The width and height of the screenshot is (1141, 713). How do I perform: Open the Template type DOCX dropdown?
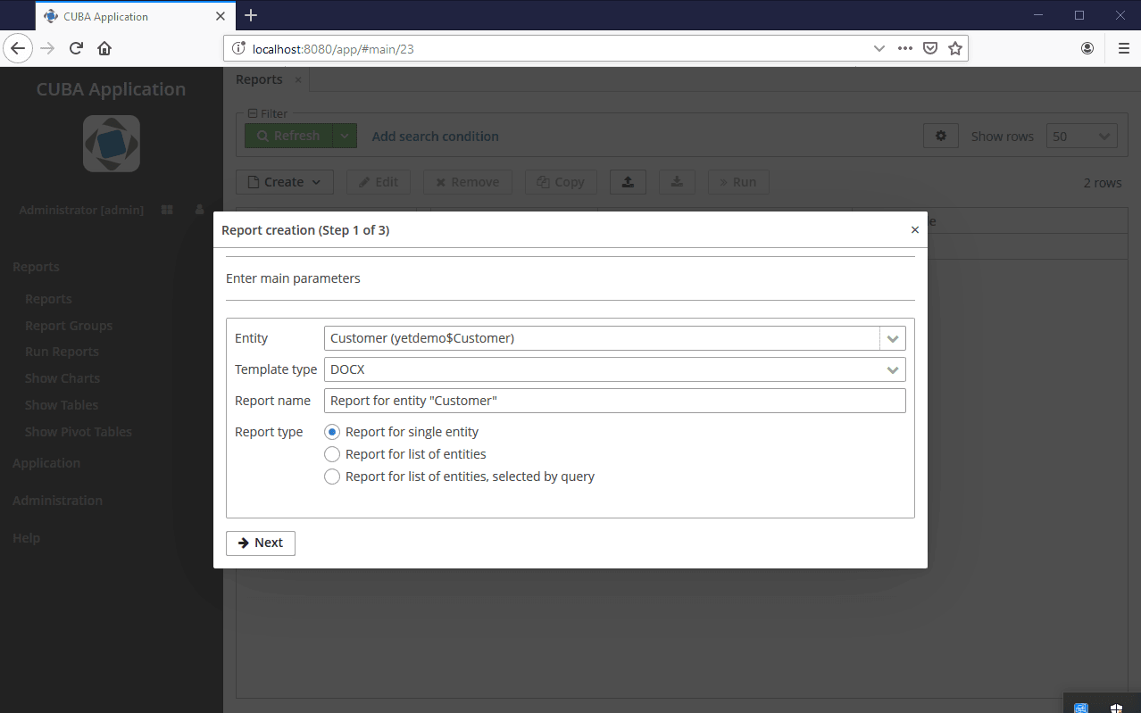892,369
